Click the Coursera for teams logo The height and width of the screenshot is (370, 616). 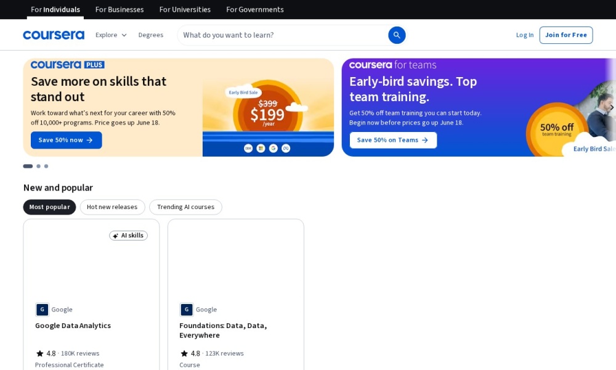(393, 65)
